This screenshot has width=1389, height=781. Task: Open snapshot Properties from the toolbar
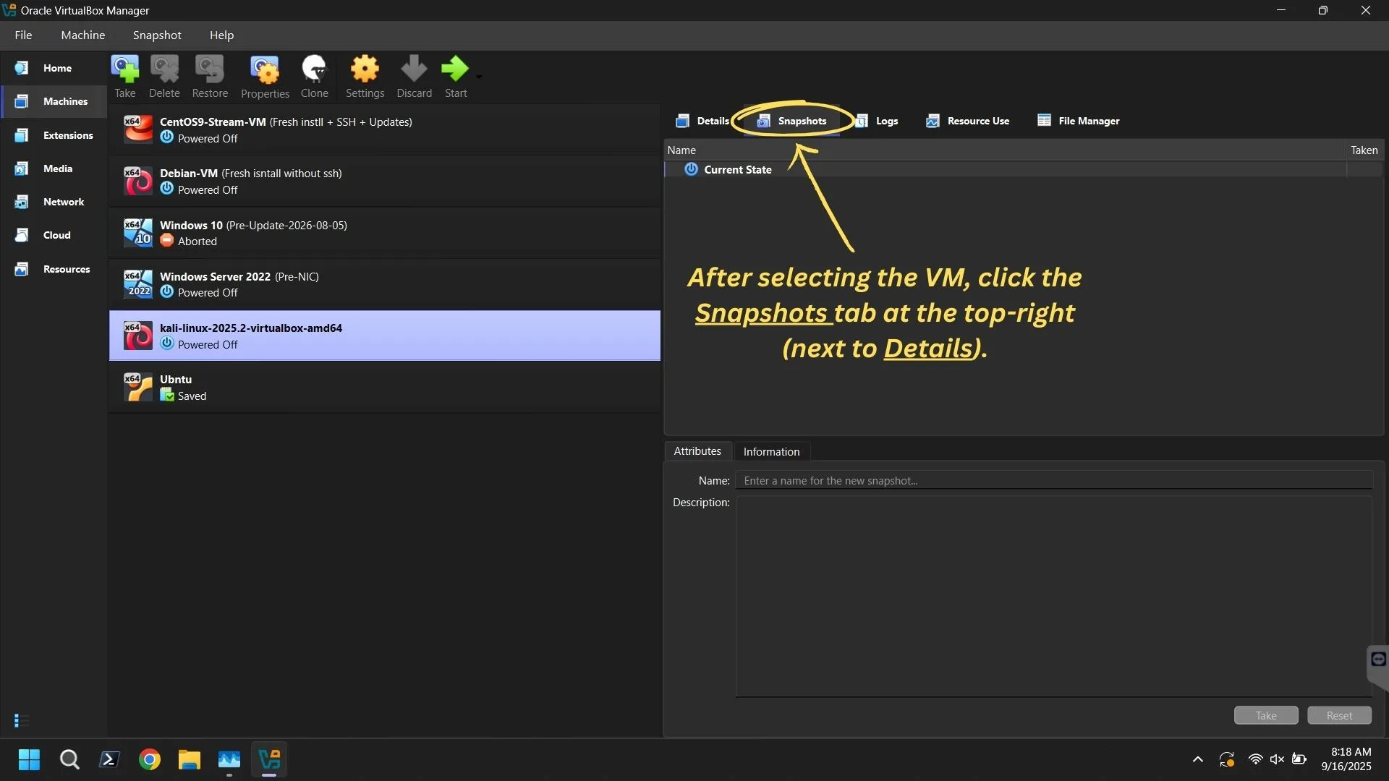pyautogui.click(x=264, y=72)
